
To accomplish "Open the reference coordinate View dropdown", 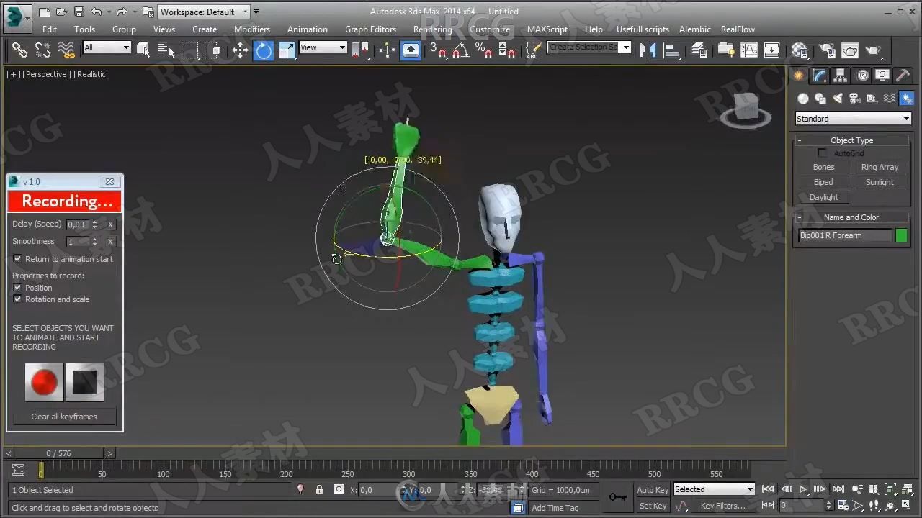I will (x=323, y=47).
